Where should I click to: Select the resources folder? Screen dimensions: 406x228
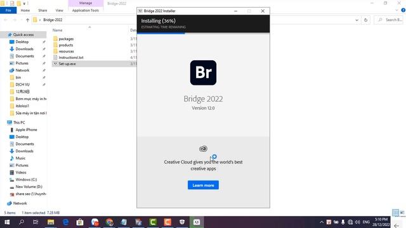pos(66,51)
